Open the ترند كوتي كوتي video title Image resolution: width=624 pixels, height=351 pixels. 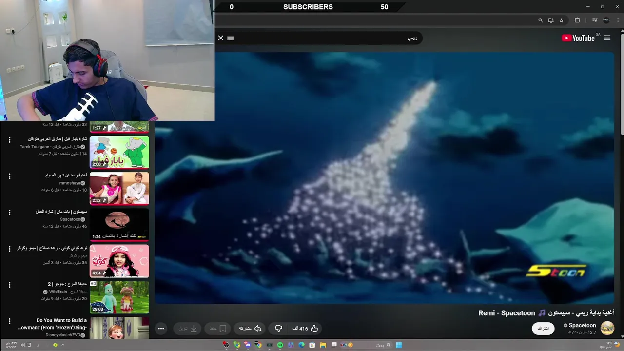pyautogui.click(x=52, y=248)
